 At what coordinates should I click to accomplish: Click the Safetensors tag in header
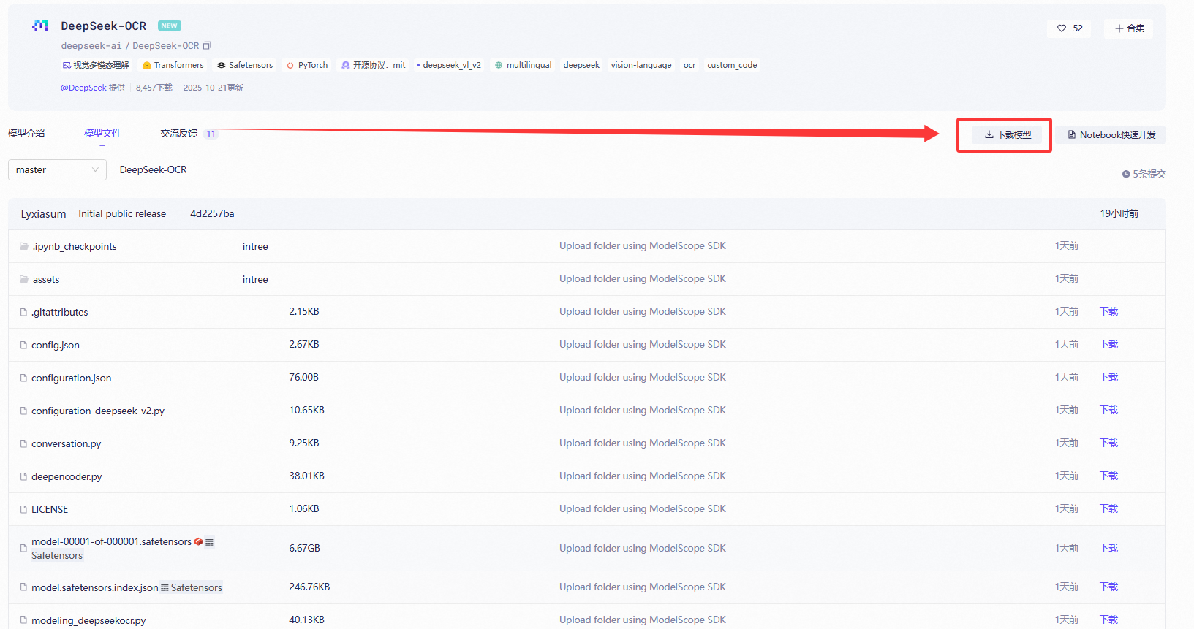pos(245,65)
